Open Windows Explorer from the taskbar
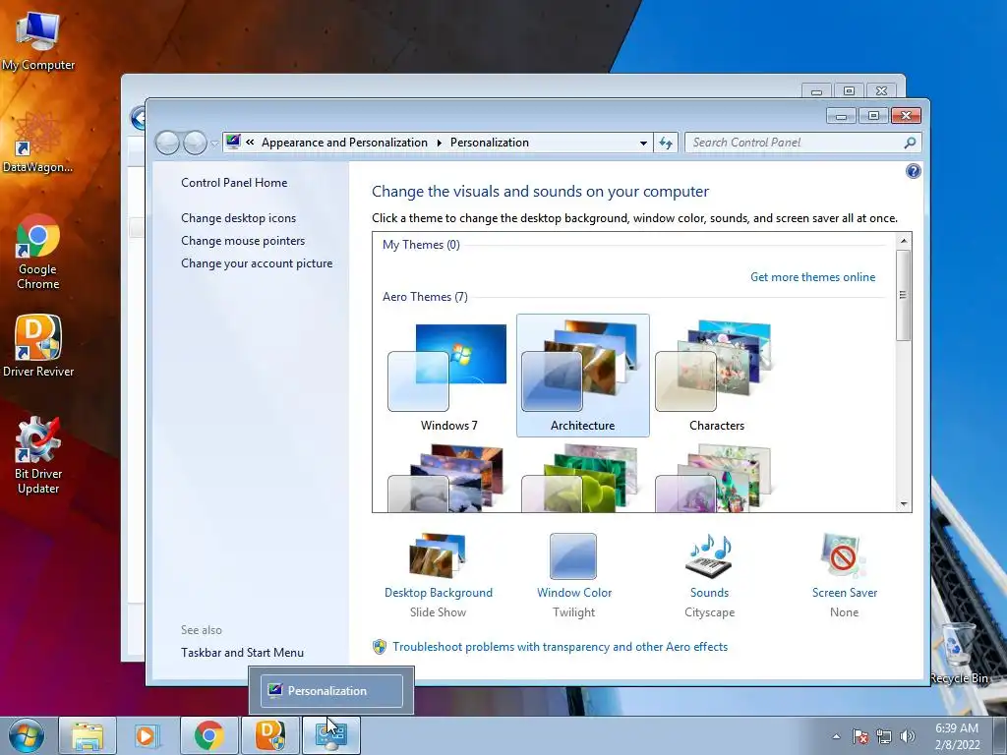The image size is (1007, 755). tap(88, 735)
